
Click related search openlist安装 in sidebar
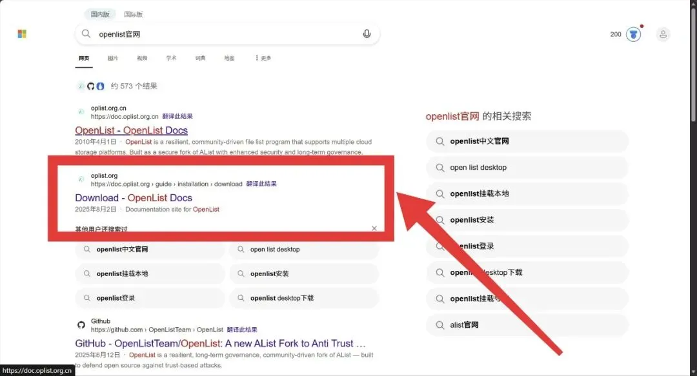pos(527,220)
